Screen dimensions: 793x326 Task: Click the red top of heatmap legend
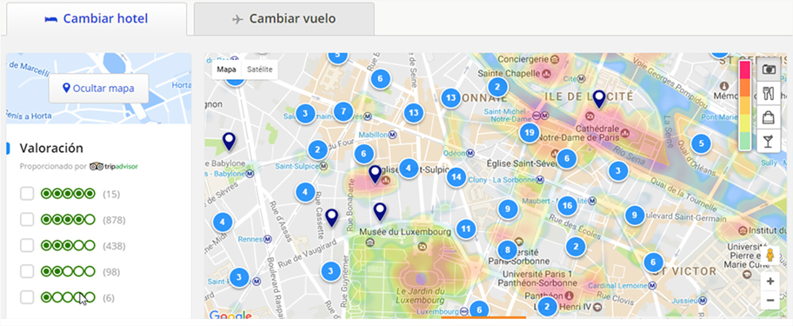pos(744,70)
